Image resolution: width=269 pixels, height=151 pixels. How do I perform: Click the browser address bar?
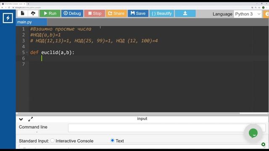(x=130, y=8)
